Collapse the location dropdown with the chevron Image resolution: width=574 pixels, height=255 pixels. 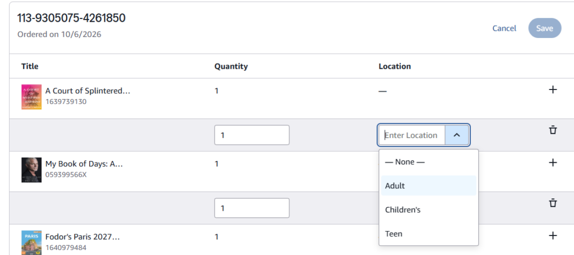[x=456, y=135]
